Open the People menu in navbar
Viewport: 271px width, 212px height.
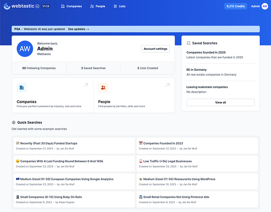coord(98,6)
